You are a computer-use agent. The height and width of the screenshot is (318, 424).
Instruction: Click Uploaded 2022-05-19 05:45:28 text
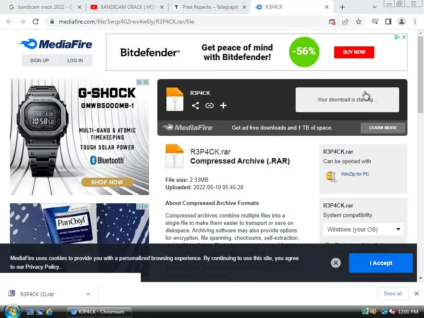(x=205, y=188)
